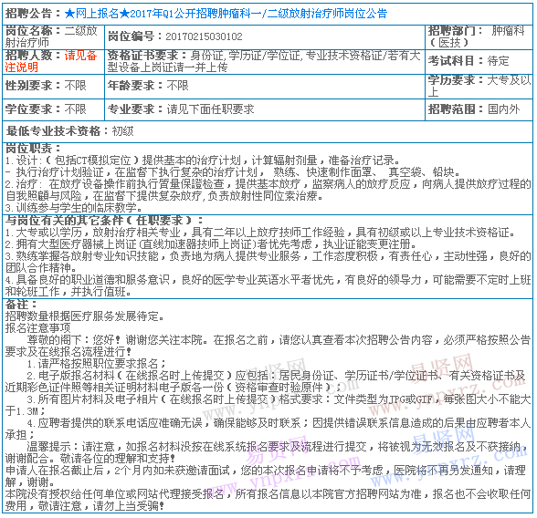The height and width of the screenshot is (518, 537).
Task: Click the '资格证书要求' cell text
Action: [x=264, y=61]
